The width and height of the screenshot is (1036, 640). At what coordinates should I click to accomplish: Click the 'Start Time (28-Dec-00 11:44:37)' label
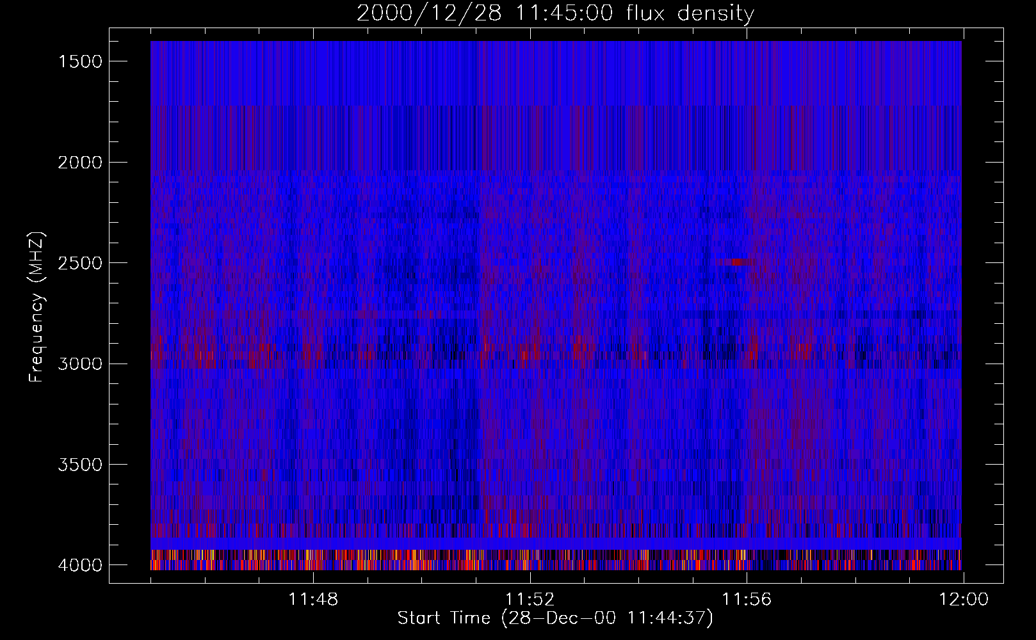point(555,618)
